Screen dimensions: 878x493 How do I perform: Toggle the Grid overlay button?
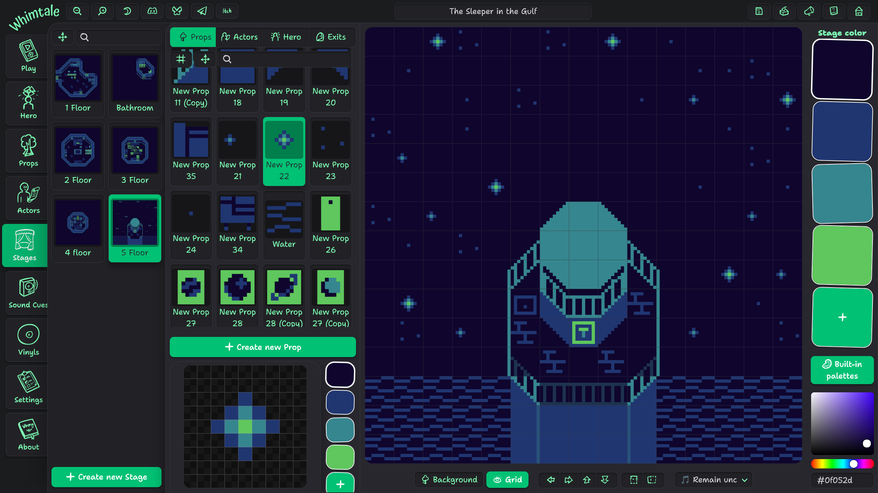[508, 480]
